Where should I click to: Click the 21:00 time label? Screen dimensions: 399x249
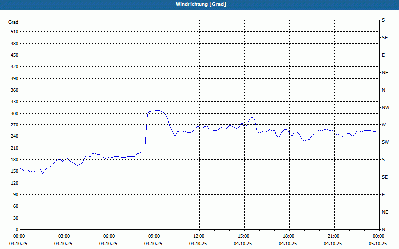[333, 236]
